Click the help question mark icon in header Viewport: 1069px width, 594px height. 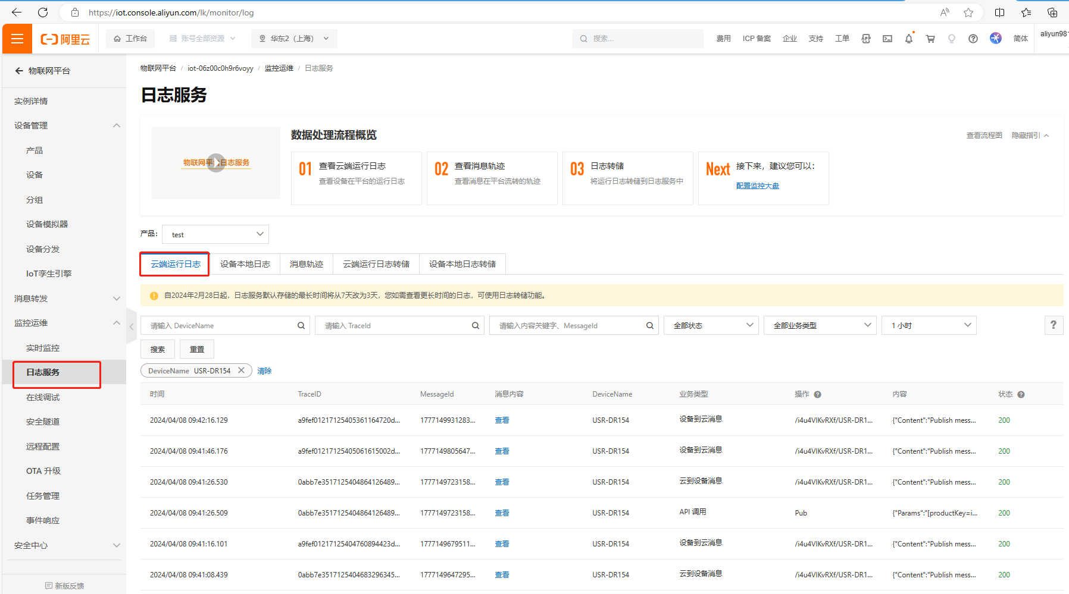973,39
